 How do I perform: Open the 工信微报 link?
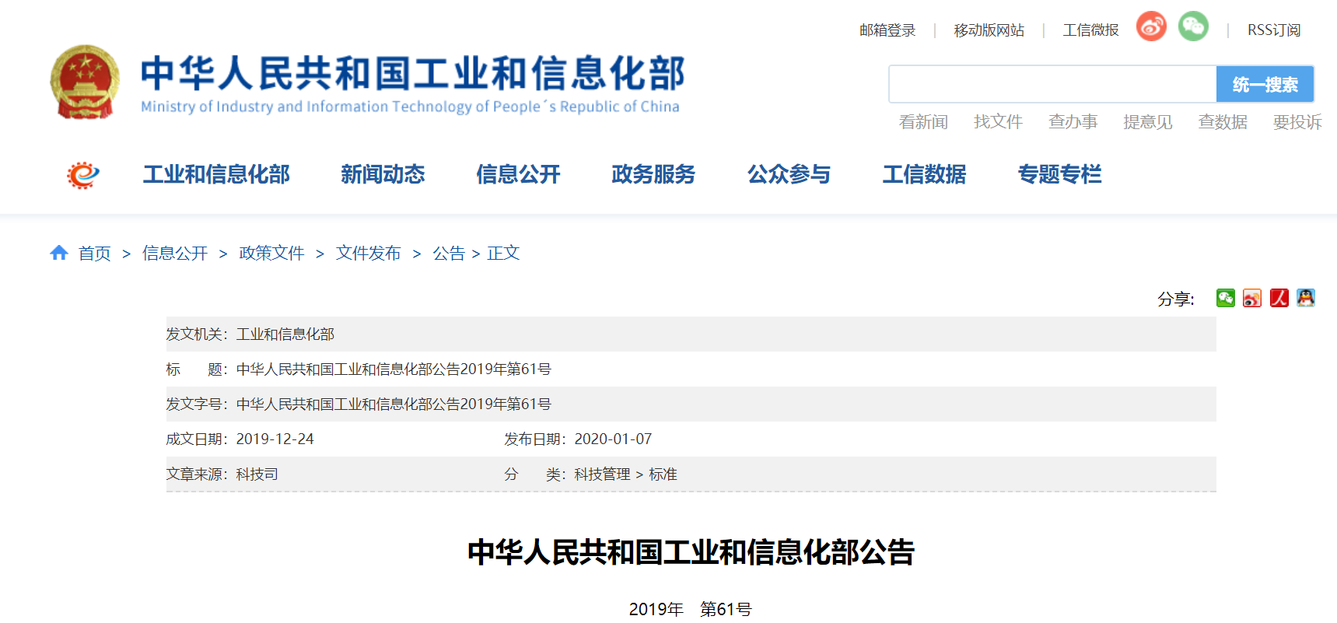pos(1091,30)
